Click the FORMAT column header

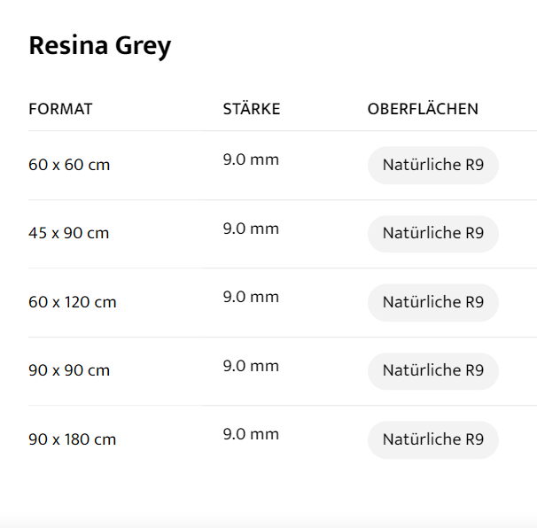pyautogui.click(x=60, y=109)
